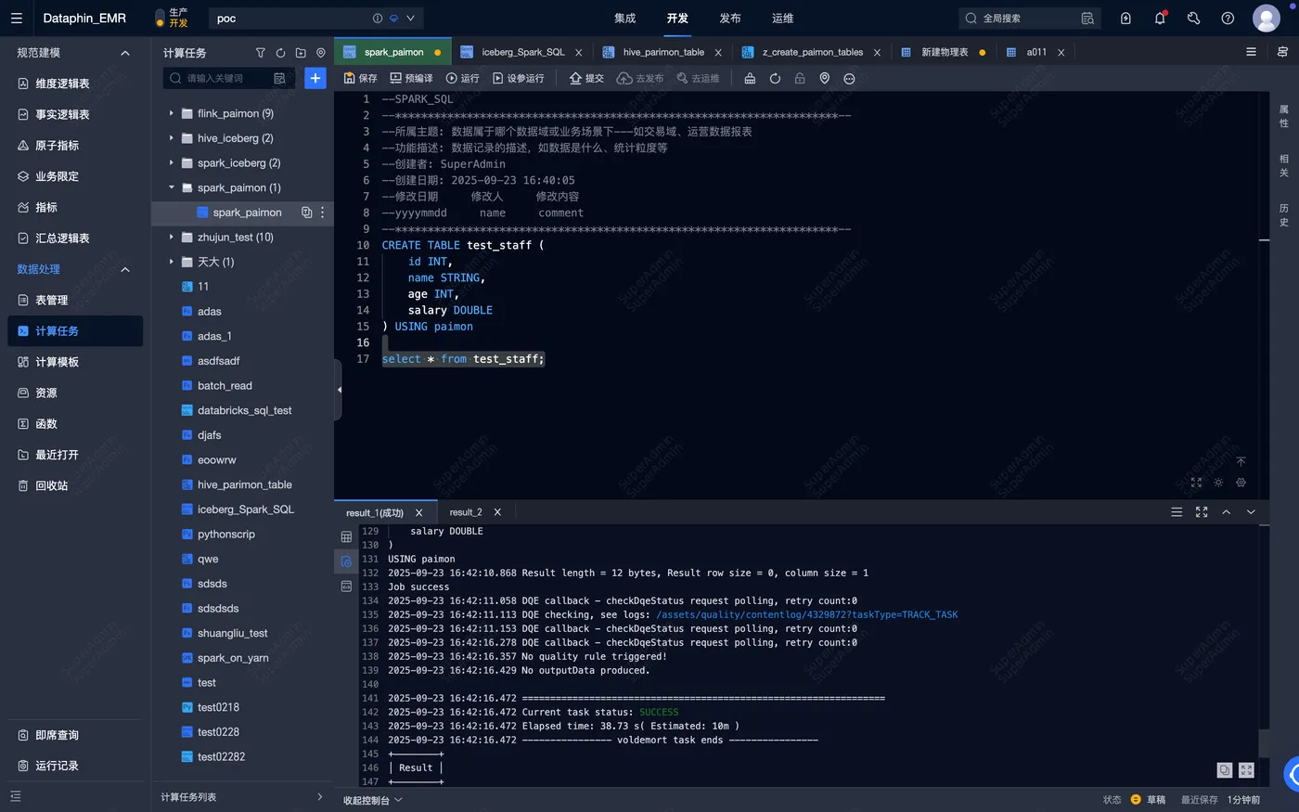The height and width of the screenshot is (812, 1299).
Task: Expand the flink_paimon folder
Action: 172,113
